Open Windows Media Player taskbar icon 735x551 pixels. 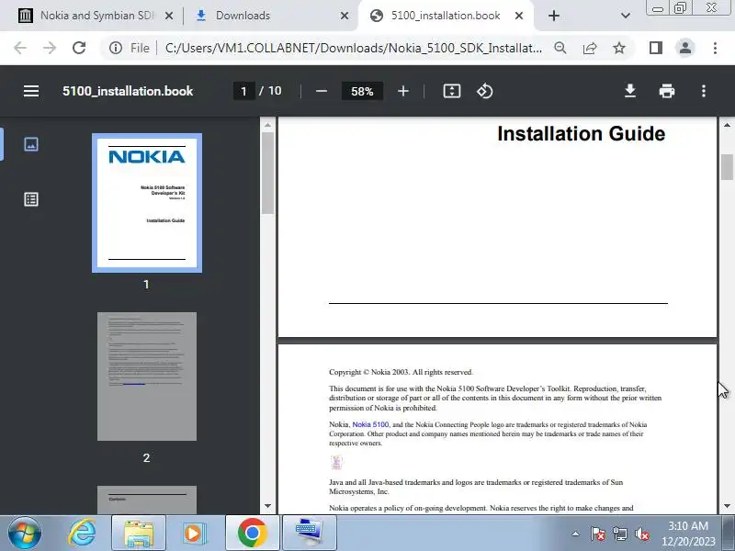[194, 533]
